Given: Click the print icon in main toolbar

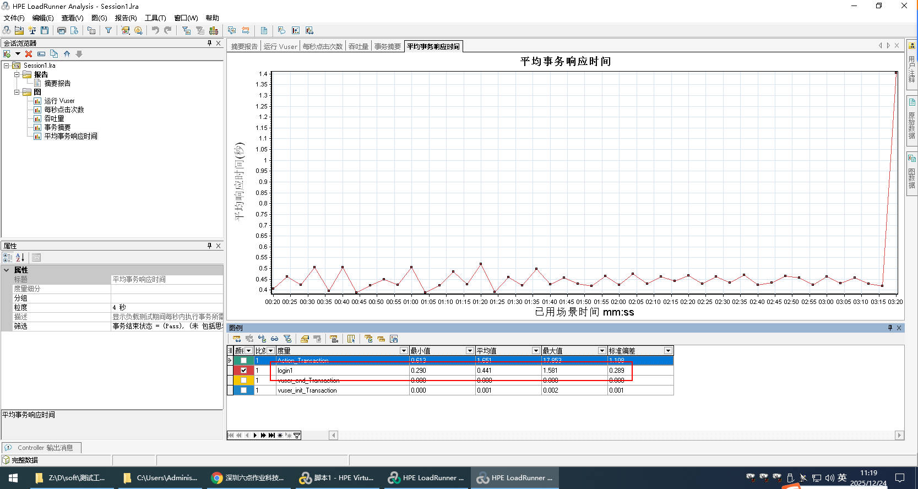Looking at the screenshot, I should click(62, 30).
